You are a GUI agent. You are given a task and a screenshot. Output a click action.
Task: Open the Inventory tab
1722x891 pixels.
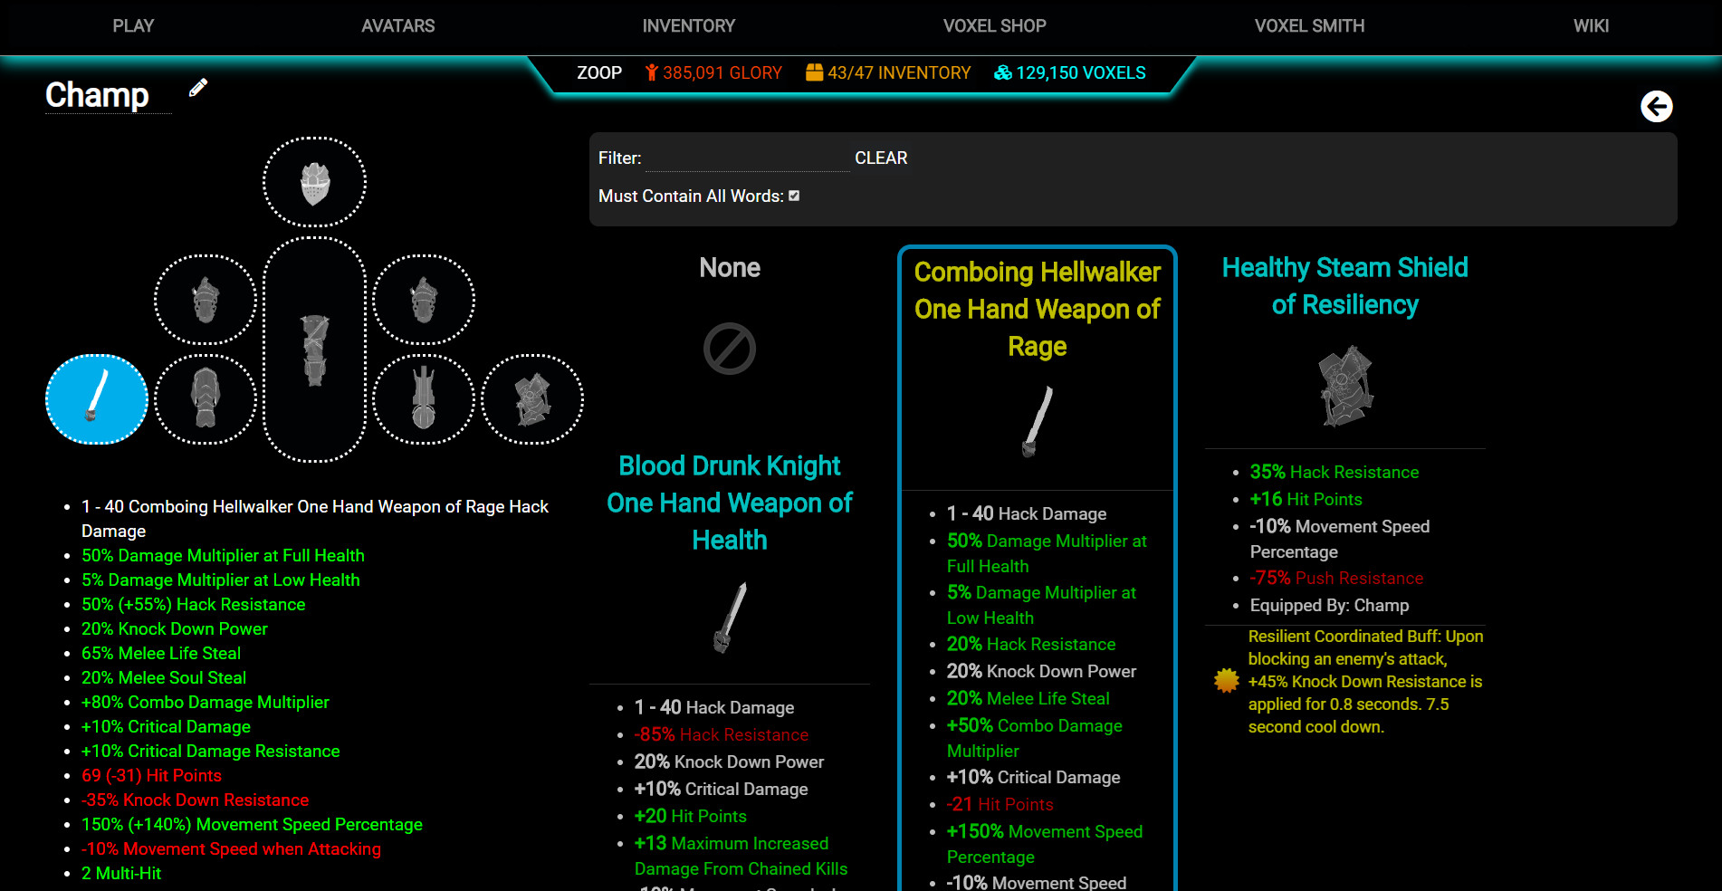coord(688,26)
